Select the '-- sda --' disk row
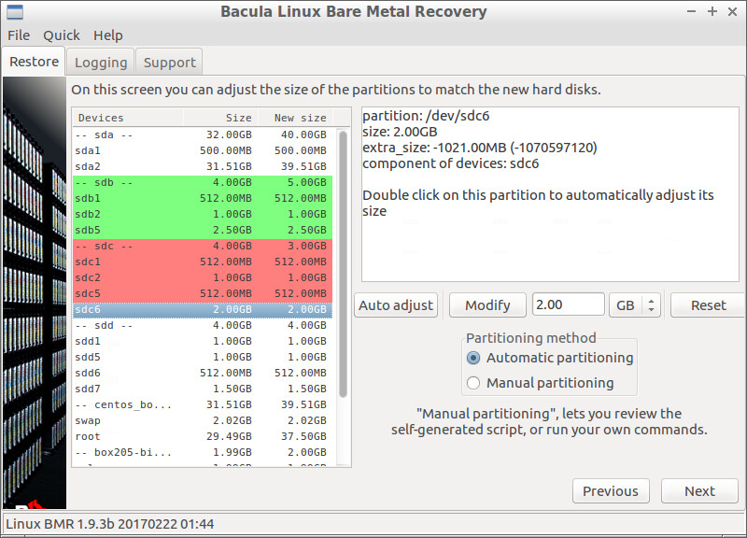The width and height of the screenshot is (747, 538). pyautogui.click(x=203, y=134)
